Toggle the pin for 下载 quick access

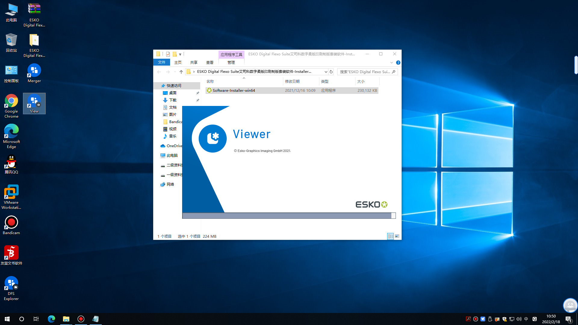click(x=197, y=100)
